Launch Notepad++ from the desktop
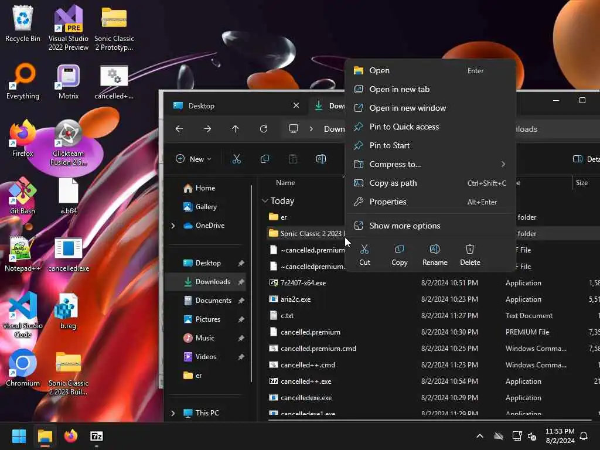The width and height of the screenshot is (600, 450). pos(23,253)
